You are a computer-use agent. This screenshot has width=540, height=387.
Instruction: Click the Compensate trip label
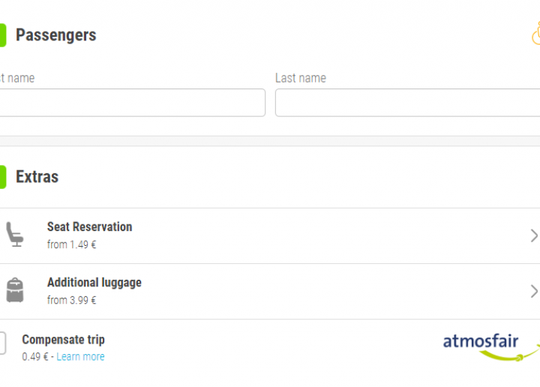63,340
